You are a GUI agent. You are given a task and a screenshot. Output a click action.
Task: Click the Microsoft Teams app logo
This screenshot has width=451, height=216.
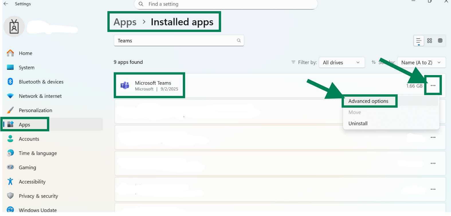click(x=125, y=85)
